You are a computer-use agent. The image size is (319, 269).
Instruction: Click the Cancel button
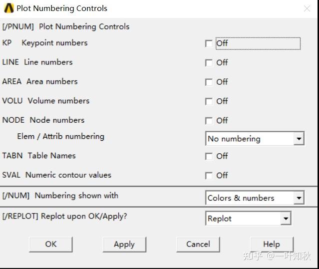tap(198, 244)
